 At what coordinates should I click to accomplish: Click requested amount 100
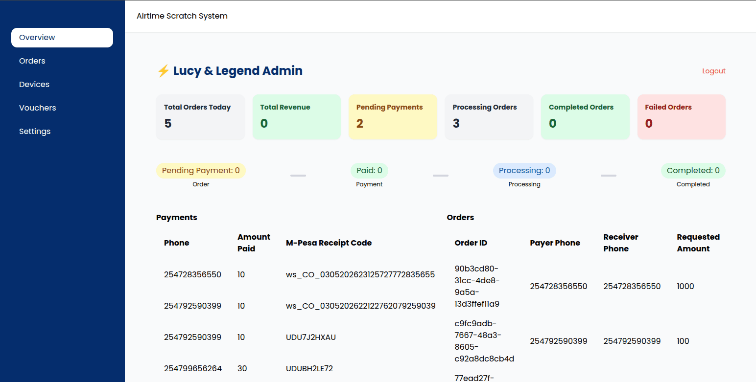683,341
